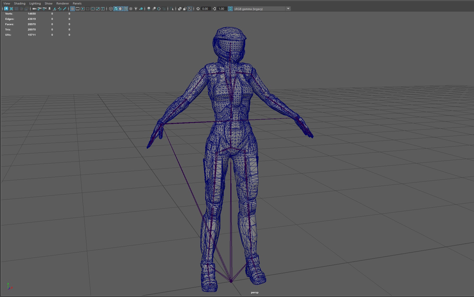Image resolution: width=474 pixels, height=297 pixels.
Task: Toggle the Field Chart display
Action: pyautogui.click(x=93, y=9)
